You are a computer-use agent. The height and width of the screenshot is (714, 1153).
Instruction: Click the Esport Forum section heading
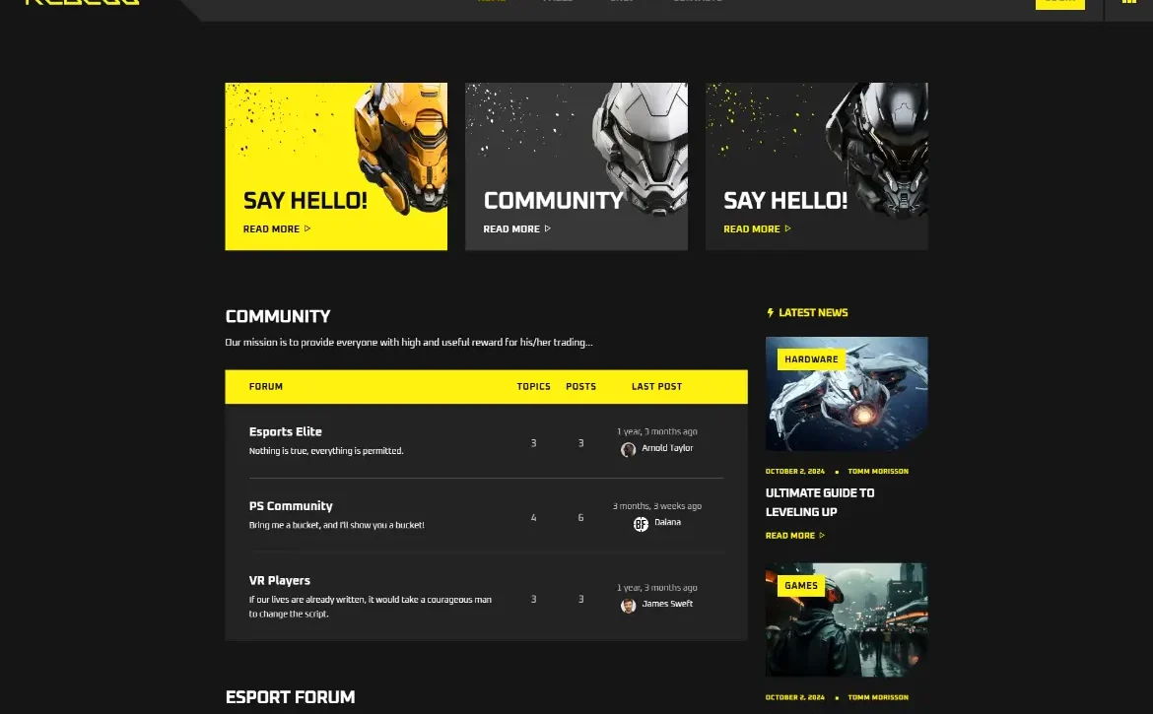[x=290, y=697]
